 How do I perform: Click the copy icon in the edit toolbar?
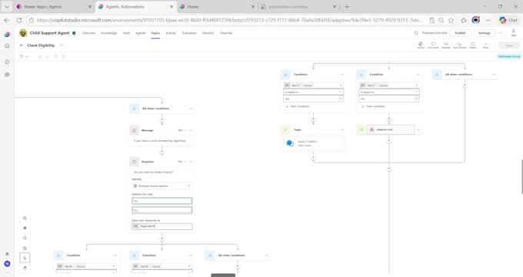48,56
